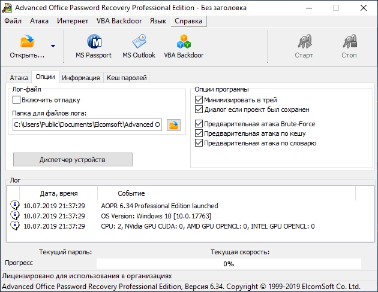Open the Справка menu
Screen dimensions: 378x292
coord(188,21)
